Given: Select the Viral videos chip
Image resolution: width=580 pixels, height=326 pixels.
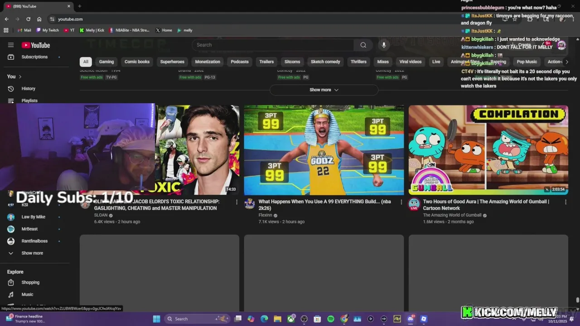Looking at the screenshot, I should coord(411,62).
